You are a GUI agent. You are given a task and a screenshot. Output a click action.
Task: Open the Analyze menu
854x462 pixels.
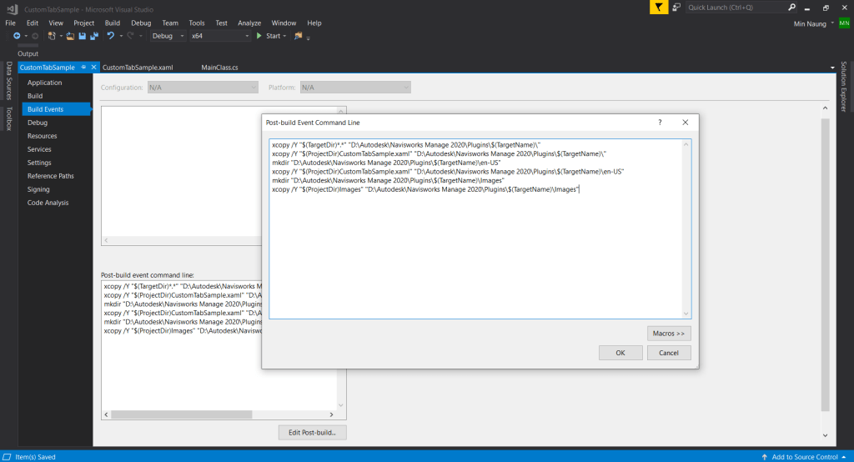pos(249,23)
